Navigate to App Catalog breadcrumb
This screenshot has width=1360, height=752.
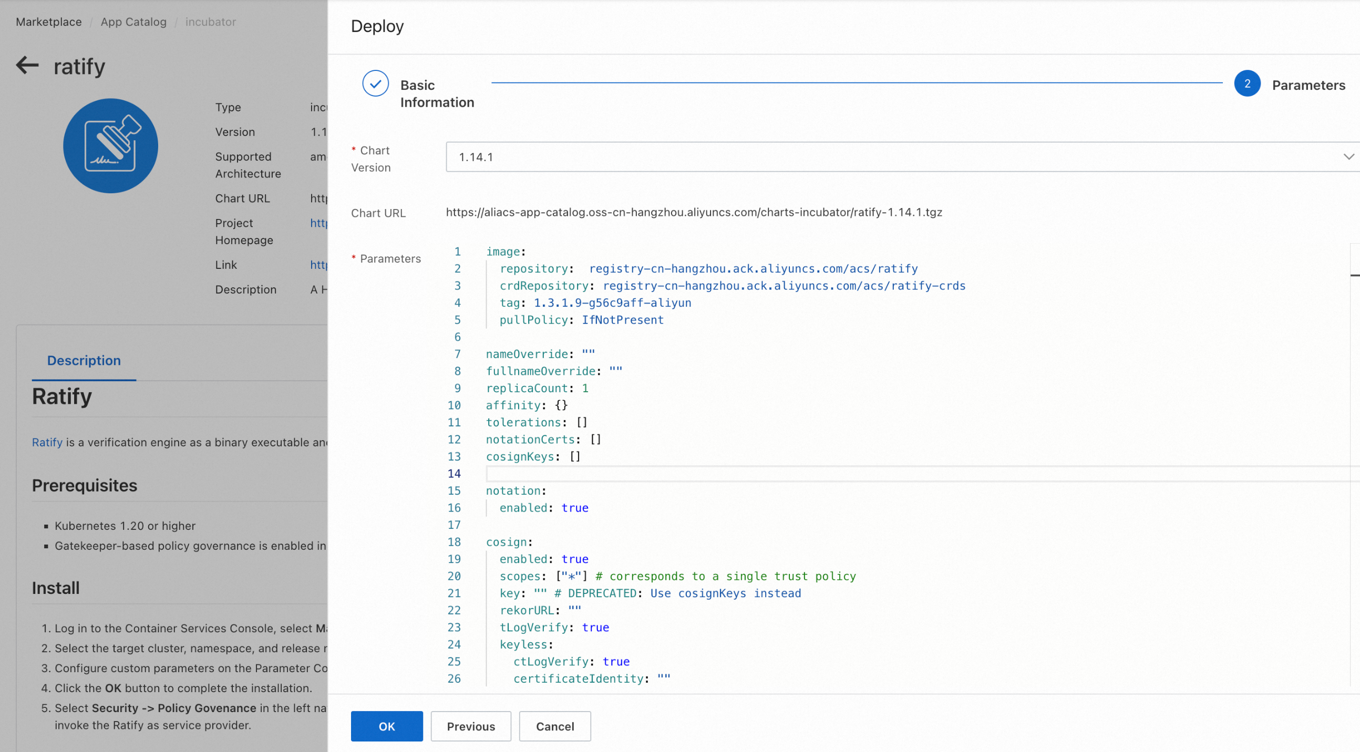tap(133, 22)
